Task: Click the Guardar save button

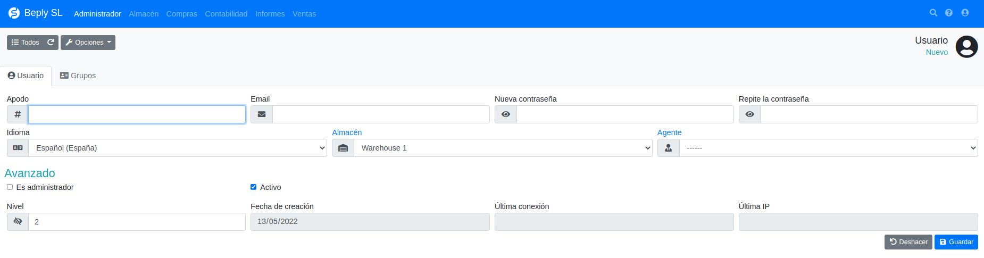Action: 956,242
